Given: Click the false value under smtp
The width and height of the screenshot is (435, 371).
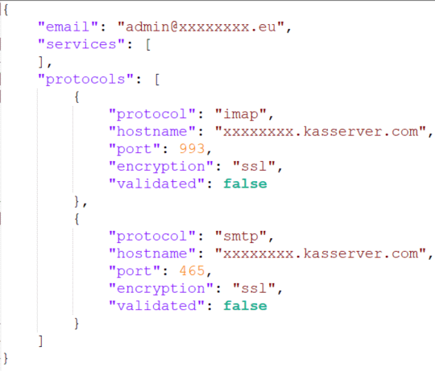Looking at the screenshot, I should tap(245, 306).
